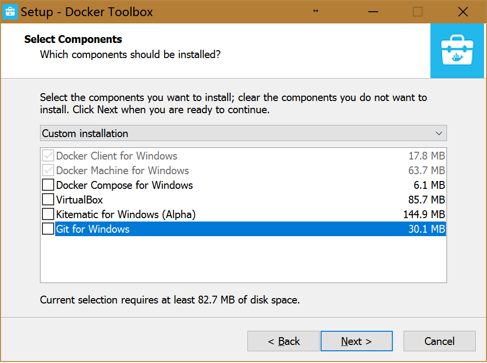Select Docker Compose for Windows label
Image resolution: width=487 pixels, height=363 pixels.
pyautogui.click(x=124, y=185)
